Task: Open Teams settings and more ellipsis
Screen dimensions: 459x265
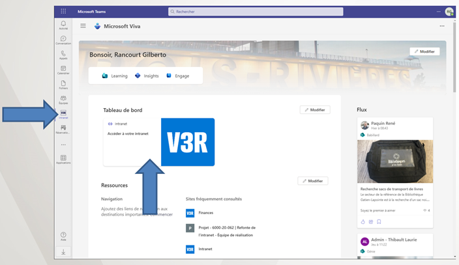Action: (439, 12)
